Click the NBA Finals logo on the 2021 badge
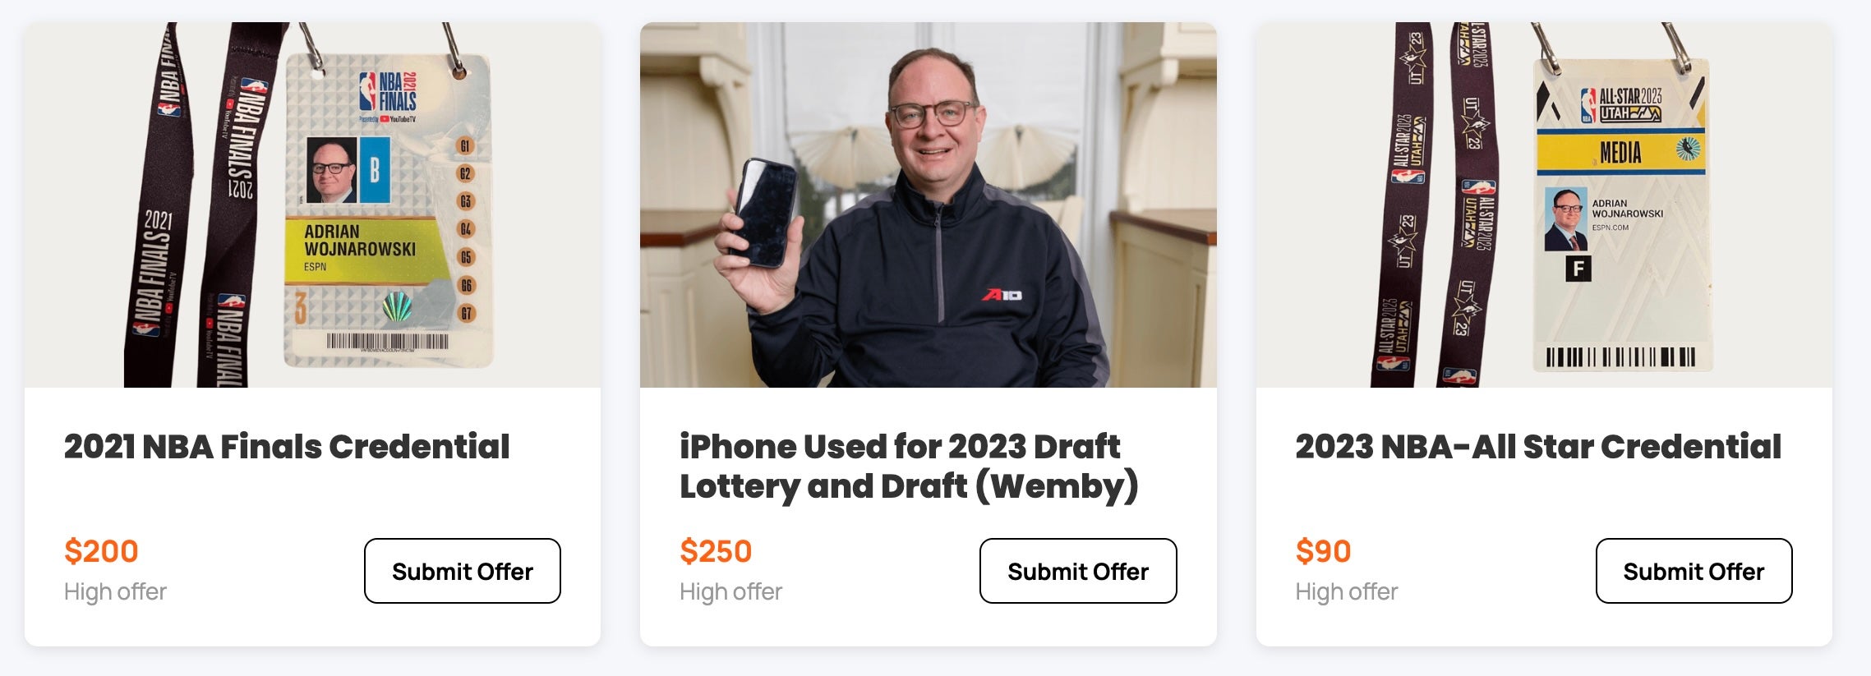 [388, 92]
